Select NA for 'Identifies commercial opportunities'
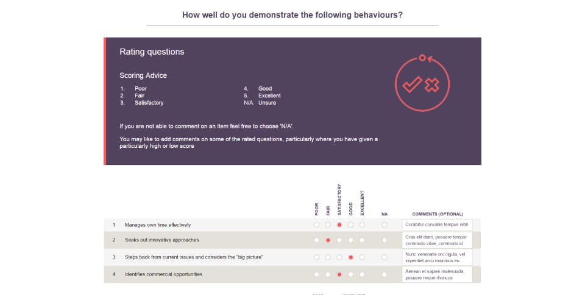This screenshot has width=585, height=295. (x=385, y=274)
